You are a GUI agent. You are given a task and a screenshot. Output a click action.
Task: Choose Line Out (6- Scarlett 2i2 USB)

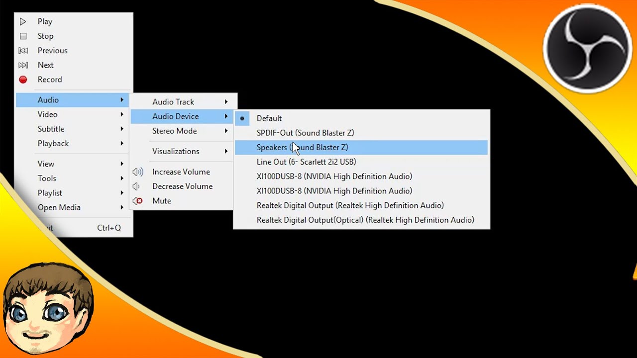coord(361,162)
